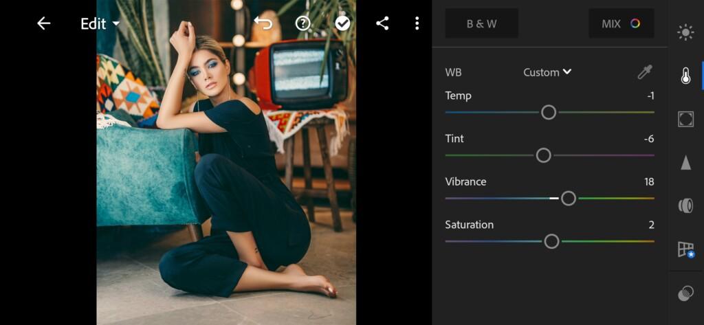704x325 pixels.
Task: Open the Edit mode dropdown
Action: tap(100, 24)
